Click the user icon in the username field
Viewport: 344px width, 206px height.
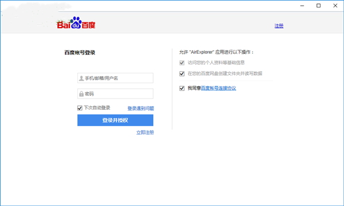point(81,78)
